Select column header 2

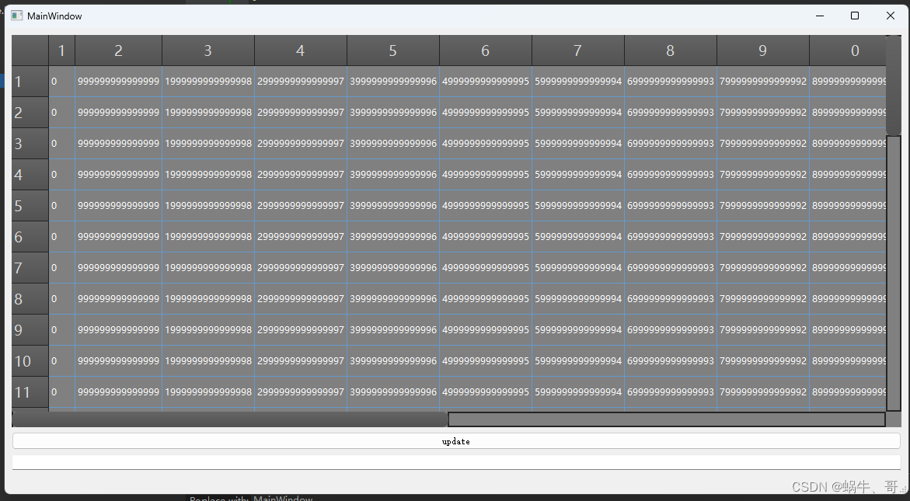pos(118,50)
